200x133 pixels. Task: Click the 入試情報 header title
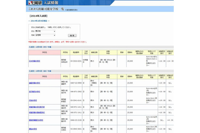(51, 3)
